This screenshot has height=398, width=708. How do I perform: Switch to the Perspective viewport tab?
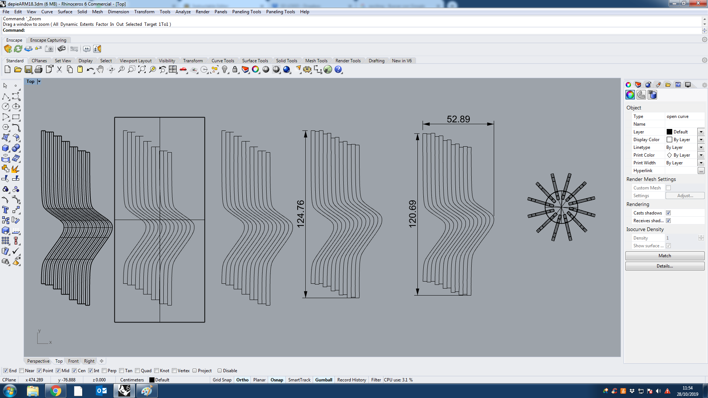pos(38,361)
